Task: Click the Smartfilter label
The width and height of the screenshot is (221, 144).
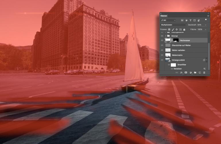Action: tap(182, 65)
